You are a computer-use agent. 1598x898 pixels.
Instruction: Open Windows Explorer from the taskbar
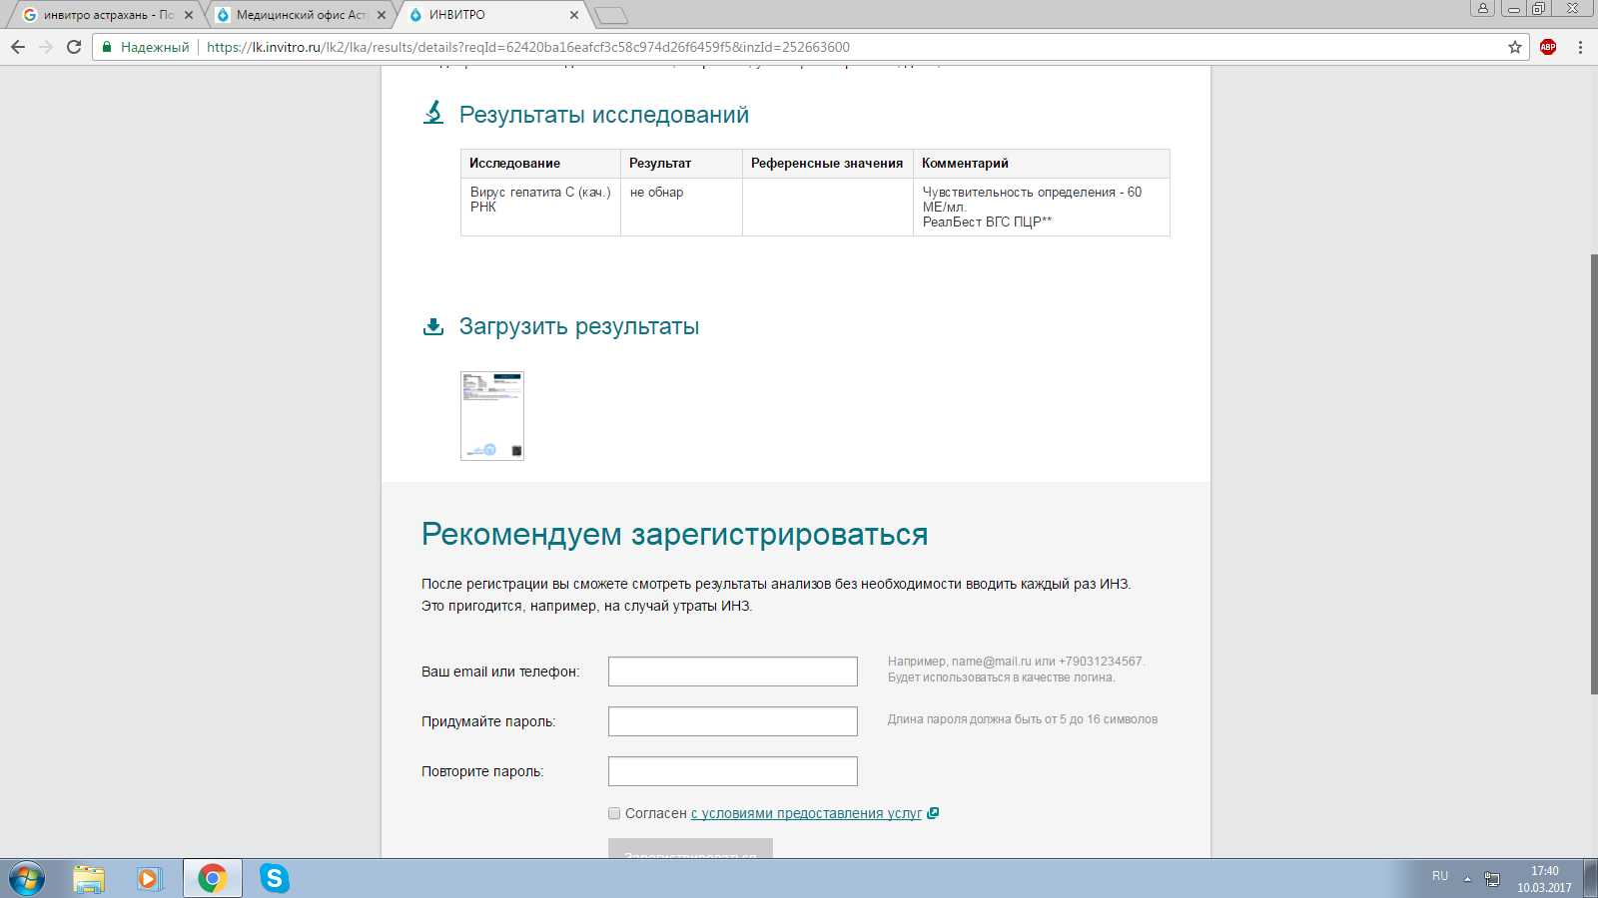(x=89, y=878)
